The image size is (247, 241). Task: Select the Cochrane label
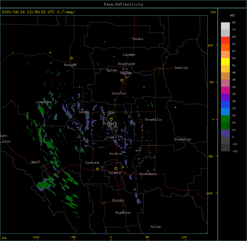tap(92, 163)
